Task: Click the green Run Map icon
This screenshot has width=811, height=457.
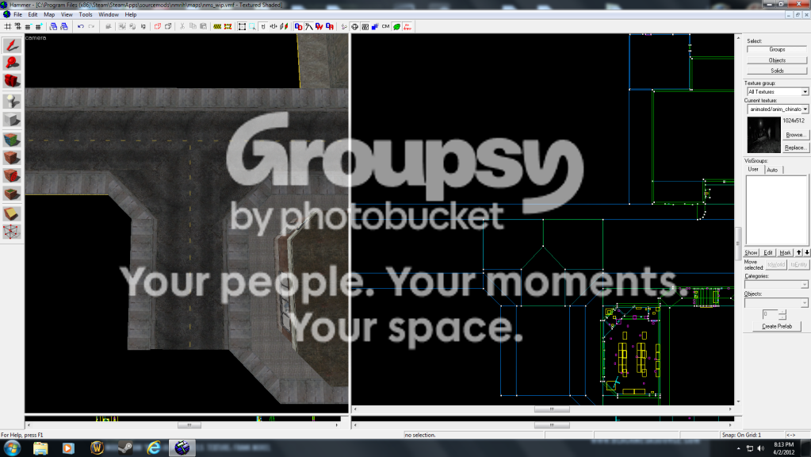Action: tap(396, 26)
